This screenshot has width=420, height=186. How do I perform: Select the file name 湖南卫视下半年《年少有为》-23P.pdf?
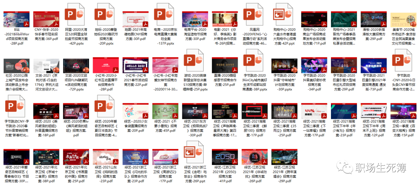(344, 128)
